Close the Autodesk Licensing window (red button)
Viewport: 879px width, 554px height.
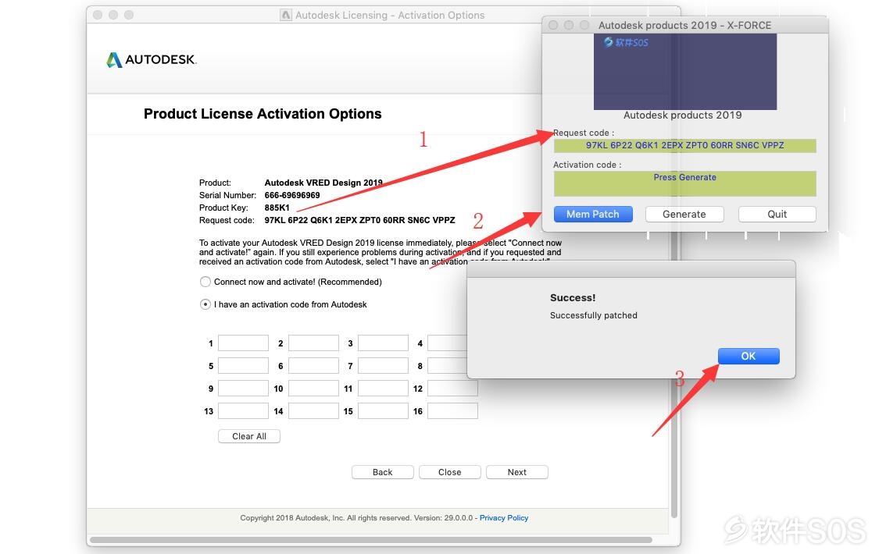98,15
